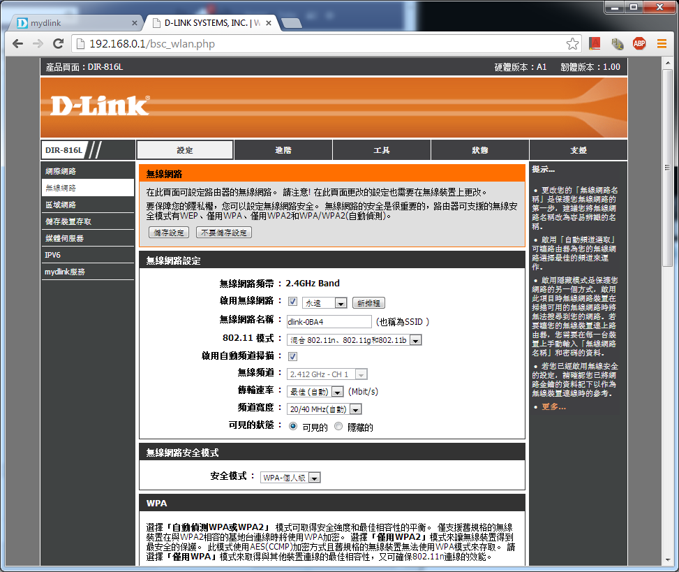Viewport: 679px width, 572px height.
Task: Go back with the browser back arrow
Action: point(18,44)
